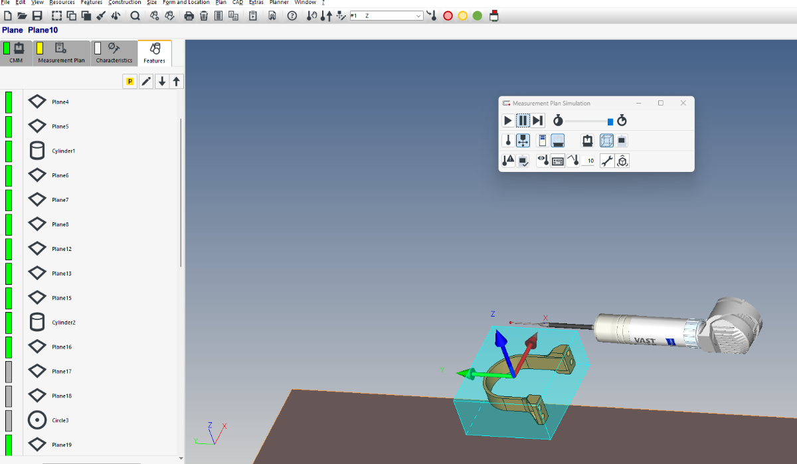Click the simulation speed slider handle

[610, 121]
